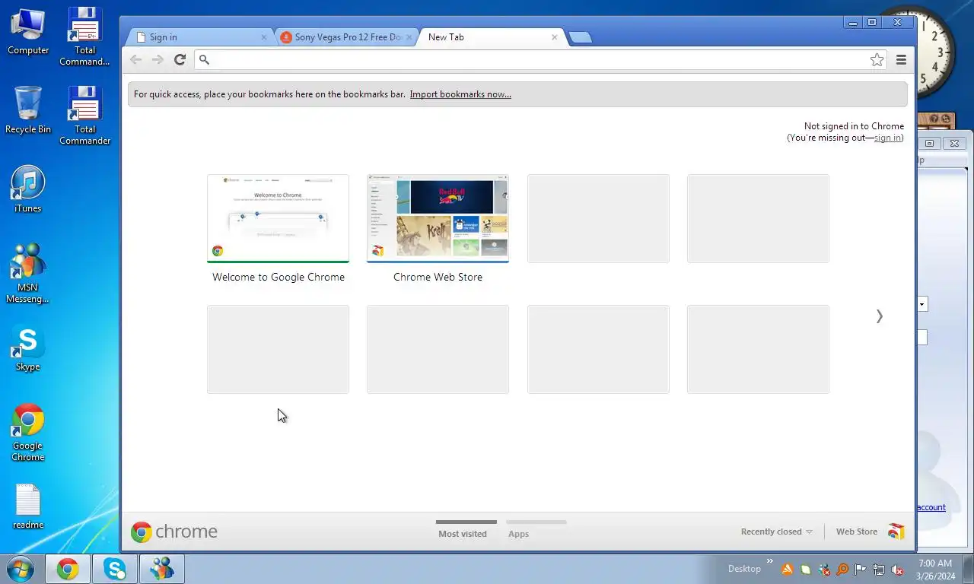This screenshot has width=974, height=584.
Task: Click the MSN Messenger taskbar button
Action: tap(162, 569)
